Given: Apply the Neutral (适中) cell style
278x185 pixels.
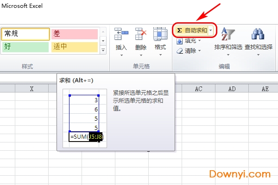Looking at the screenshot, I should (x=74, y=47).
